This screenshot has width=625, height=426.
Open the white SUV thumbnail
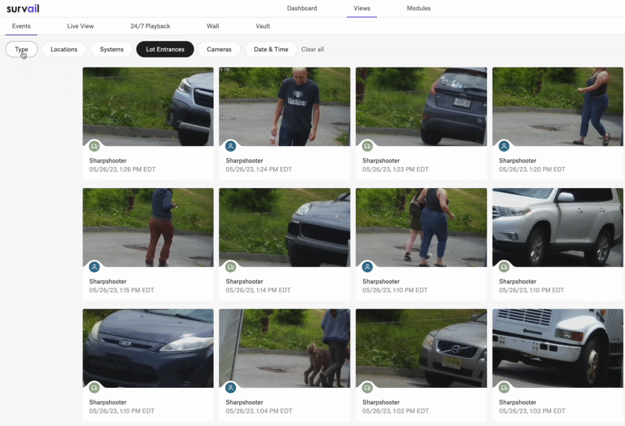[x=557, y=227]
